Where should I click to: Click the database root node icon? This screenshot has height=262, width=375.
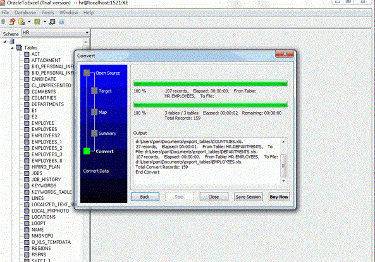coord(12,42)
